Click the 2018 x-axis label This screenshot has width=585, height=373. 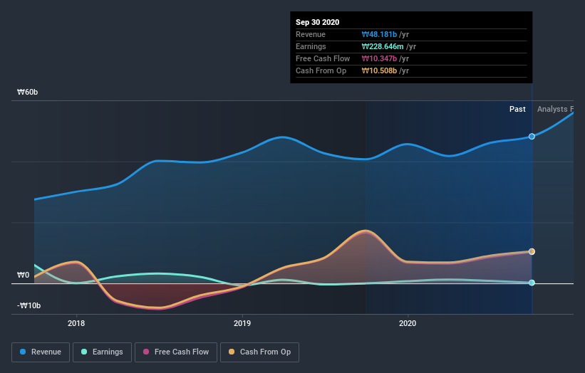(x=76, y=323)
